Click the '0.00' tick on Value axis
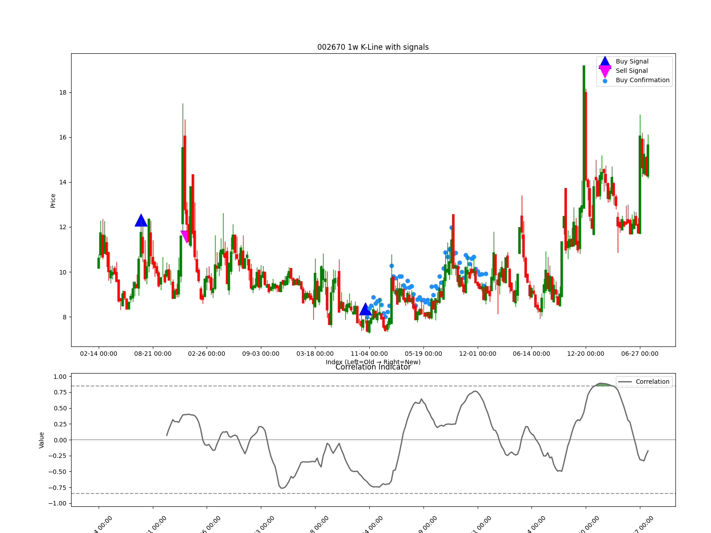The height and width of the screenshot is (533, 711). [x=60, y=440]
